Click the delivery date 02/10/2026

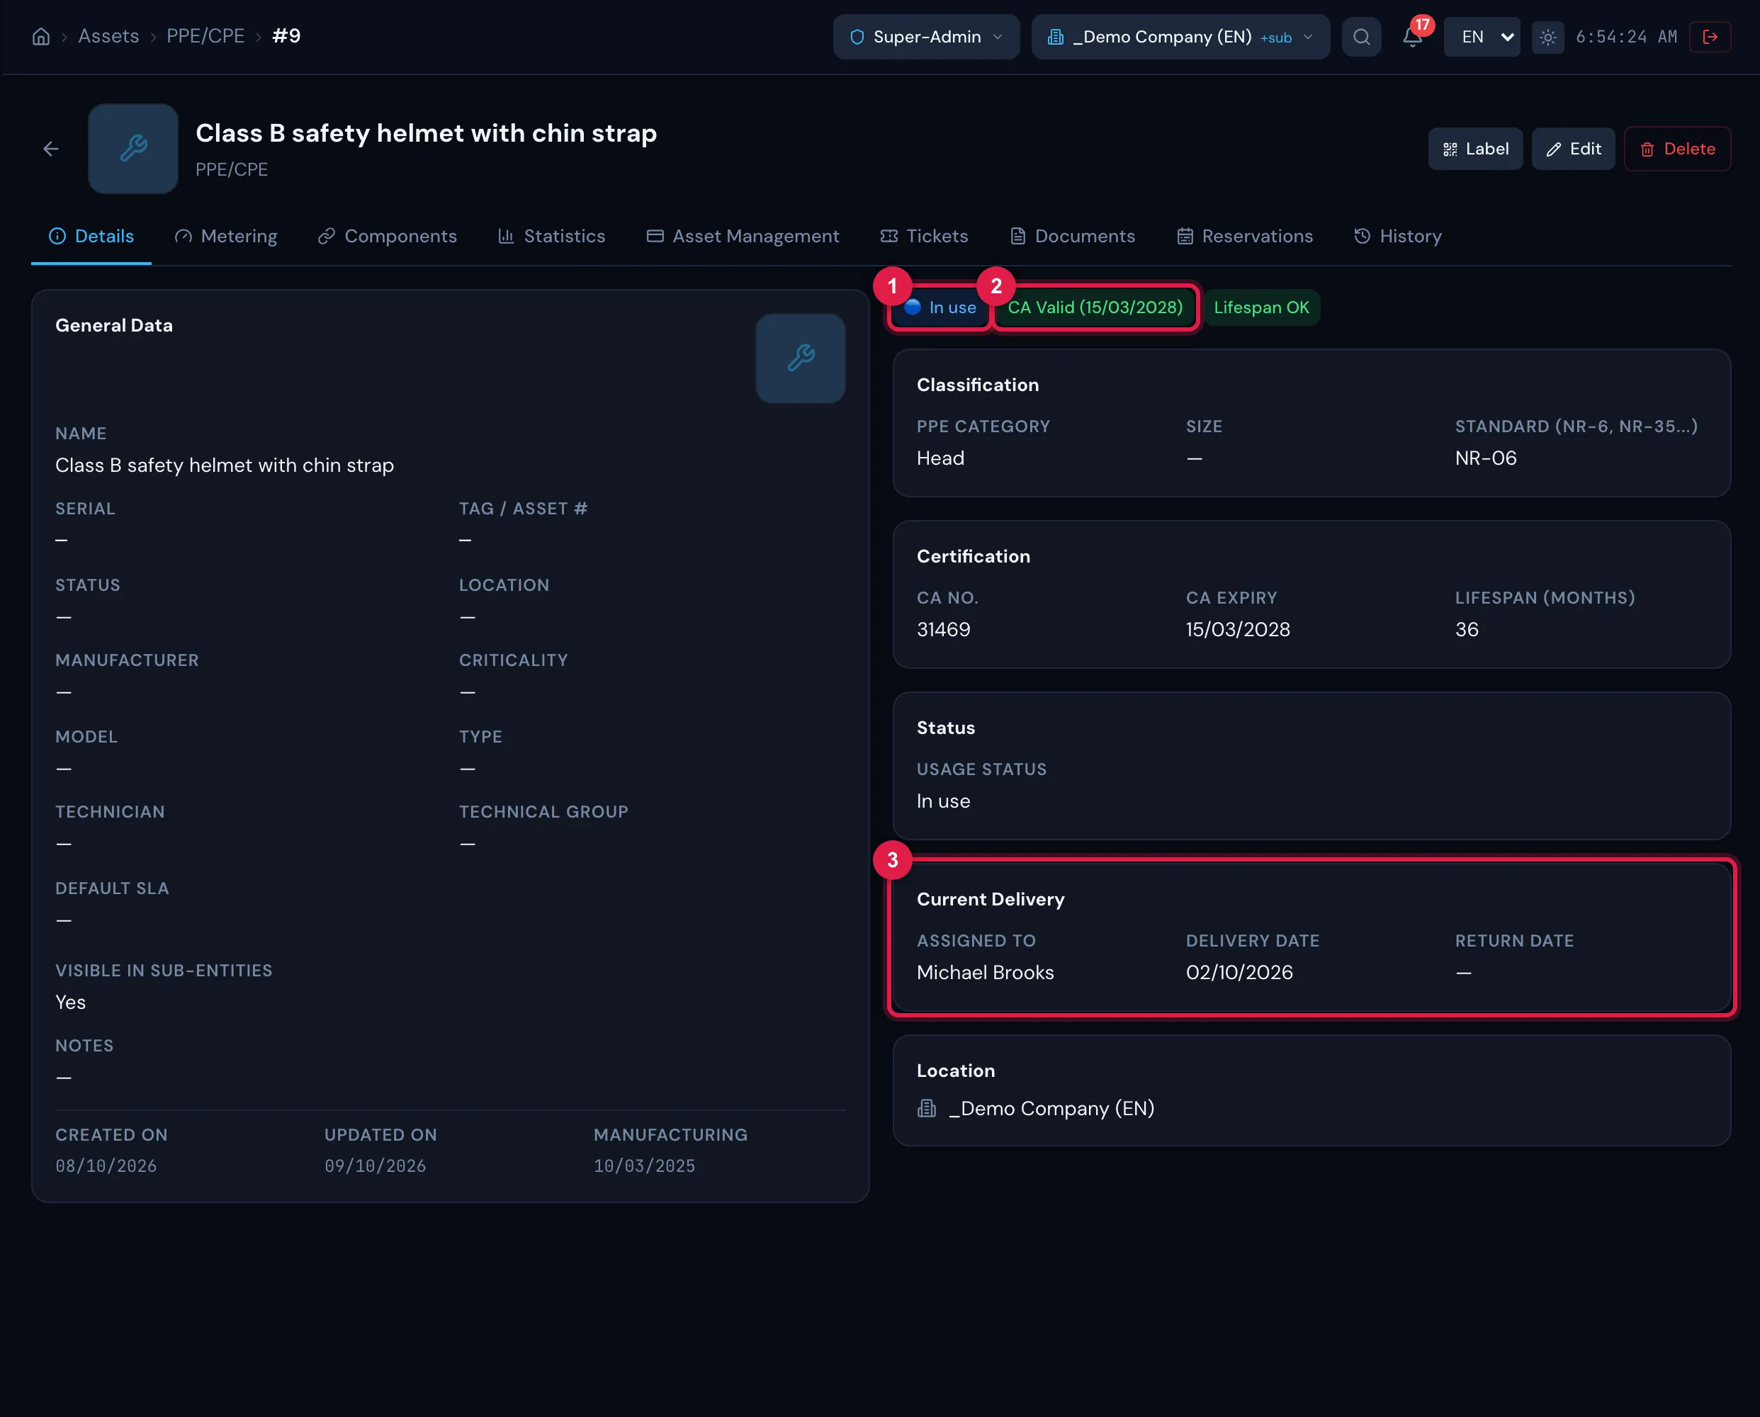coord(1239,972)
